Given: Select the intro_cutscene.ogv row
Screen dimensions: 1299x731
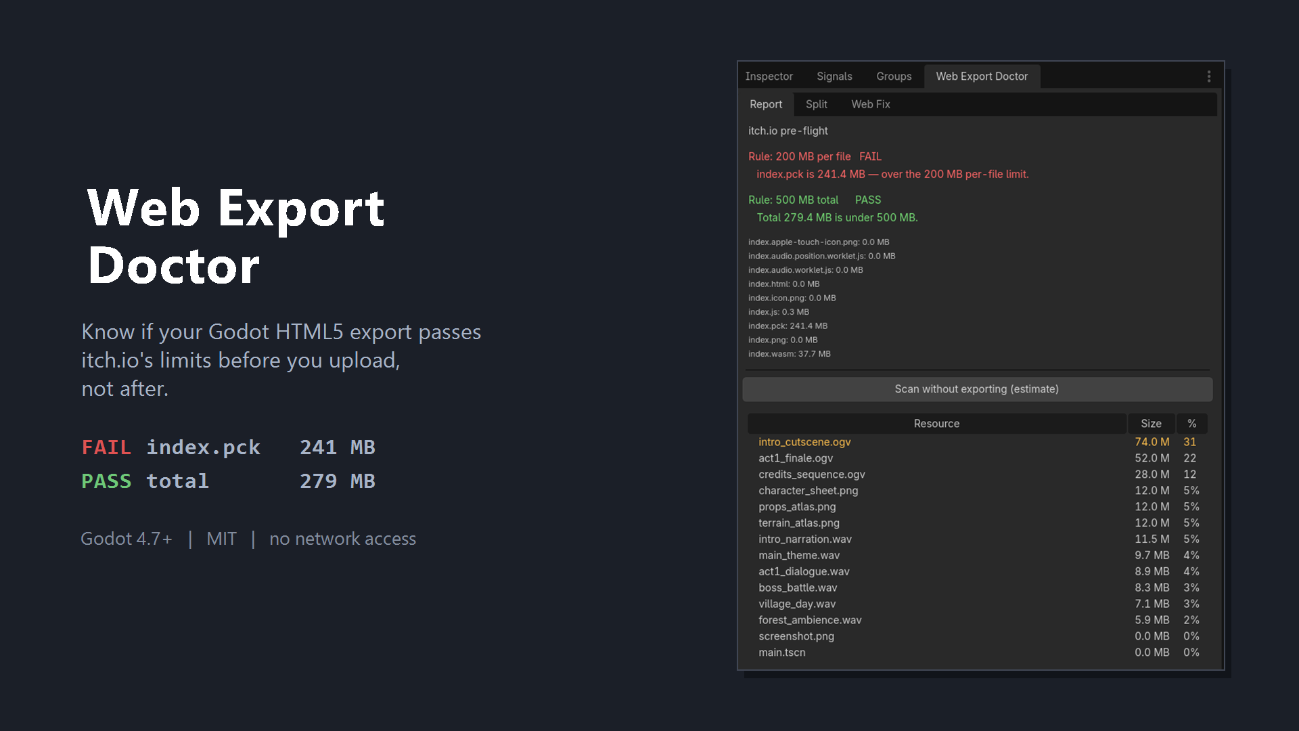Looking at the screenshot, I should tap(977, 442).
